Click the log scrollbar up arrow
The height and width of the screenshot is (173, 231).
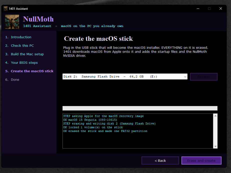click(215, 116)
